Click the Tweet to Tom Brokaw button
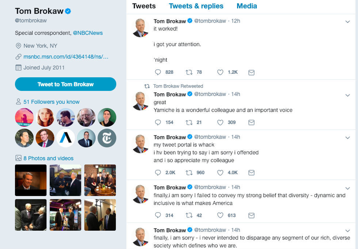This screenshot has height=249, width=358. coord(65,84)
